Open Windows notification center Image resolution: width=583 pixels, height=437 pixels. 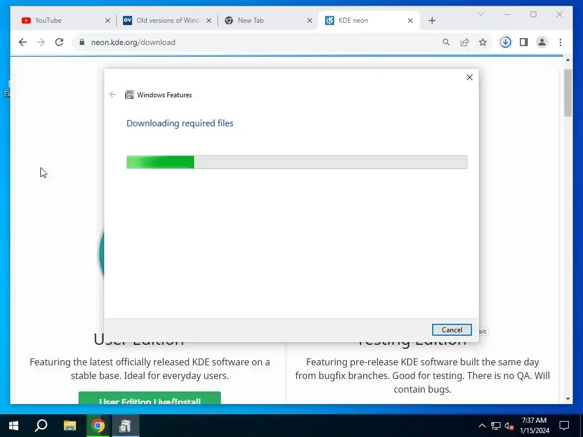(564, 426)
